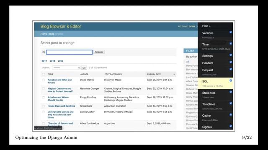Toggle the select-all posts checkbox
Viewport: 268px width, 150px height.
click(x=44, y=74)
